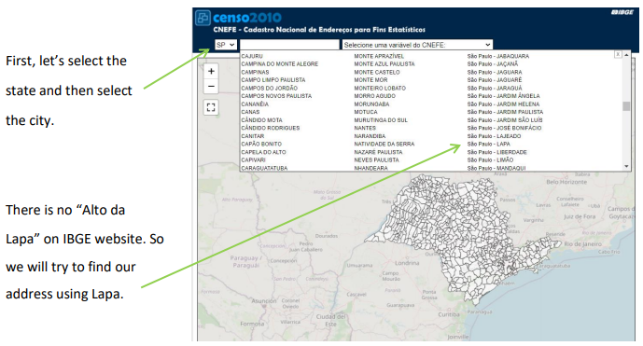Click the censo2010 logo icon
The width and height of the screenshot is (643, 346).
pos(203,18)
